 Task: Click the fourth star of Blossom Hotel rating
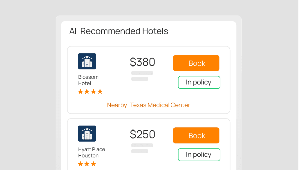click(100, 92)
